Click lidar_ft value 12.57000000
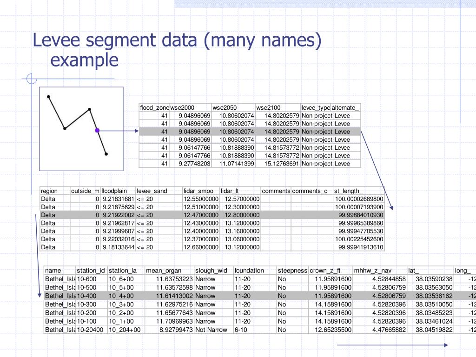 (x=242, y=199)
